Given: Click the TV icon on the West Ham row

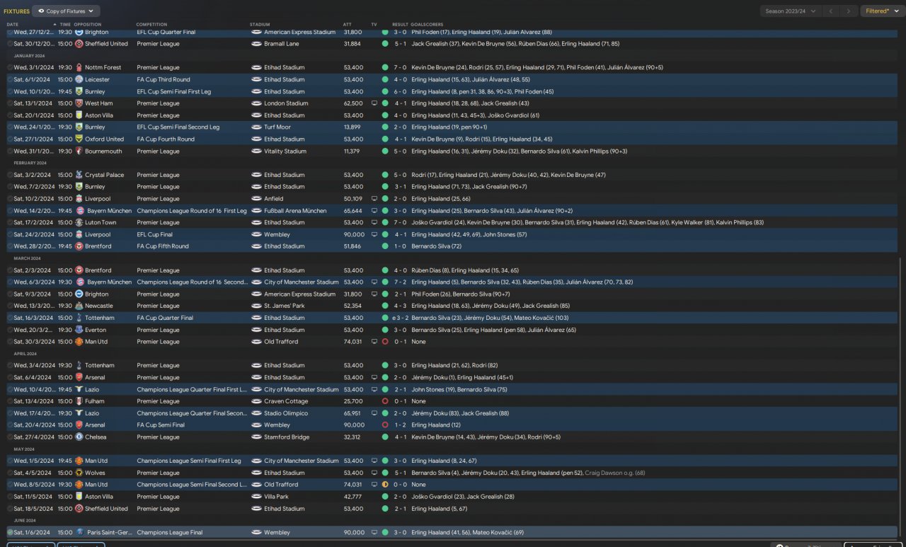Looking at the screenshot, I should (x=374, y=103).
